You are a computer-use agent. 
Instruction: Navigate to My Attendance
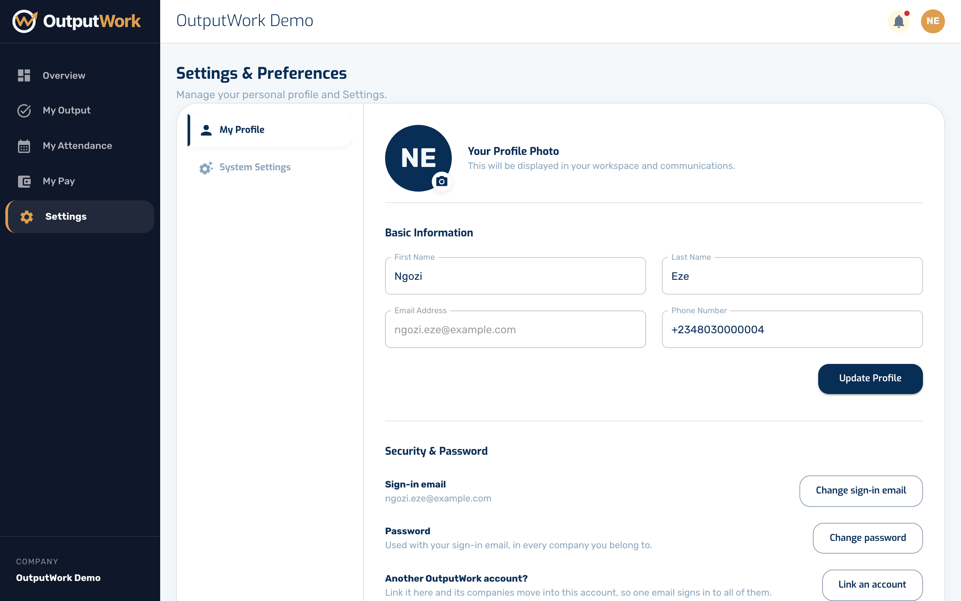pos(80,146)
